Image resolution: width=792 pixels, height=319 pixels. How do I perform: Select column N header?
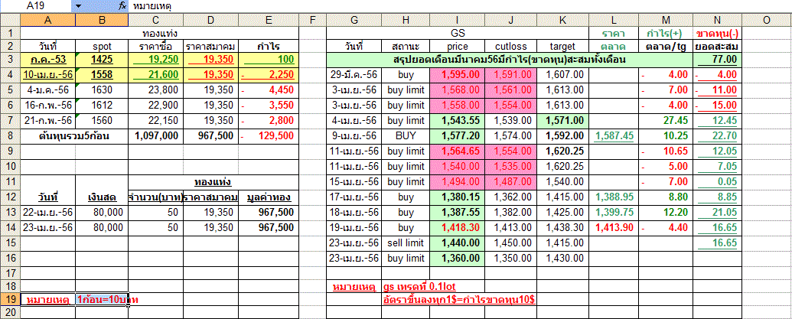tap(717, 20)
